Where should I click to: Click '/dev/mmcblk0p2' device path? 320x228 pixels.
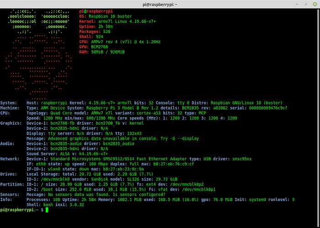point(187,185)
